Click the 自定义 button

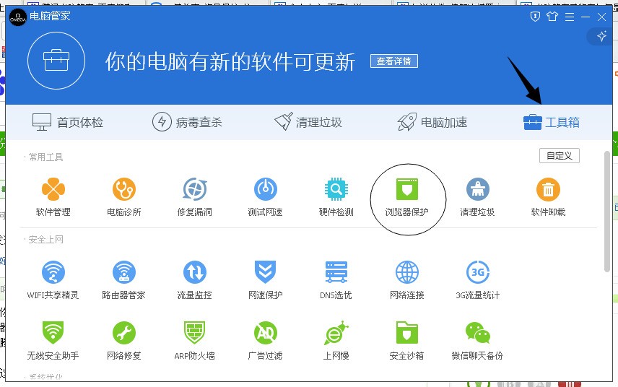tap(560, 156)
